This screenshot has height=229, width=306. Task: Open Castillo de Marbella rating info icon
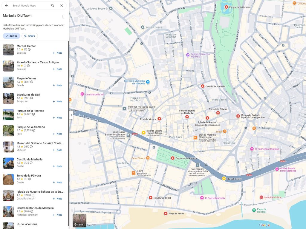point(31,163)
